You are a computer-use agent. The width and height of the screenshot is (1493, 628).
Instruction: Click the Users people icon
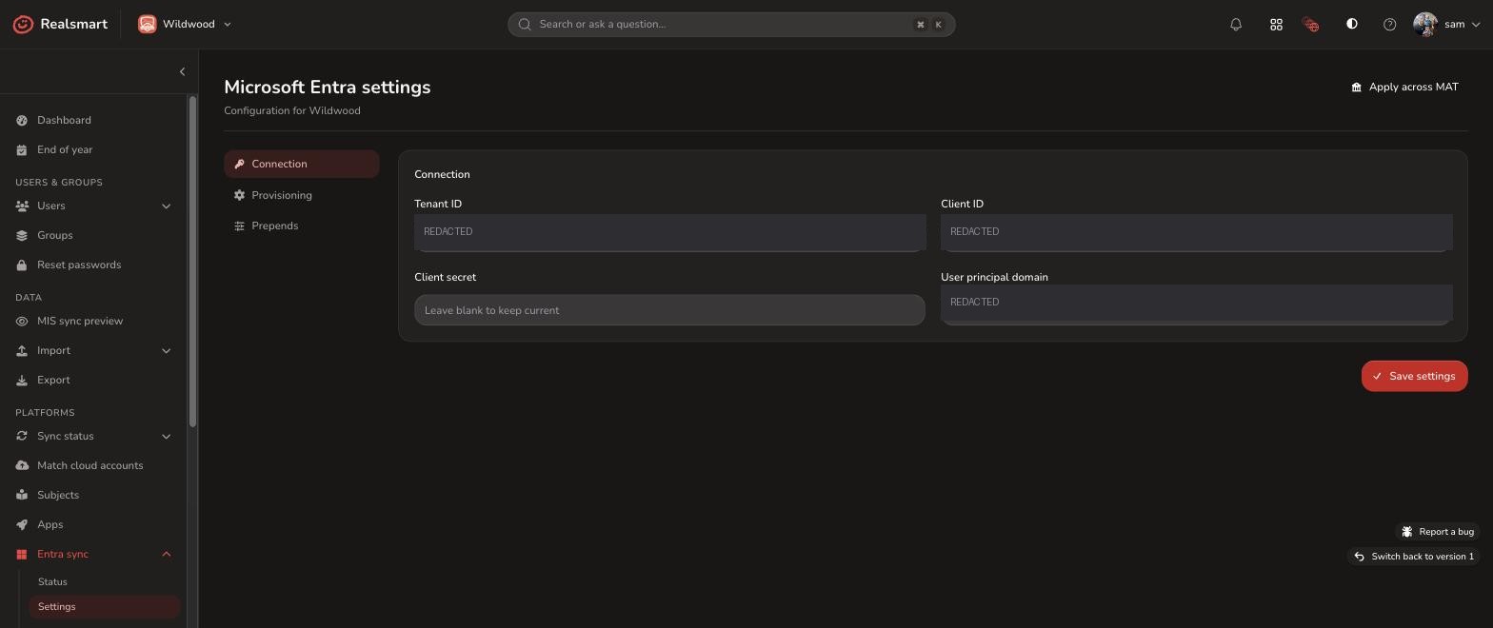click(22, 206)
